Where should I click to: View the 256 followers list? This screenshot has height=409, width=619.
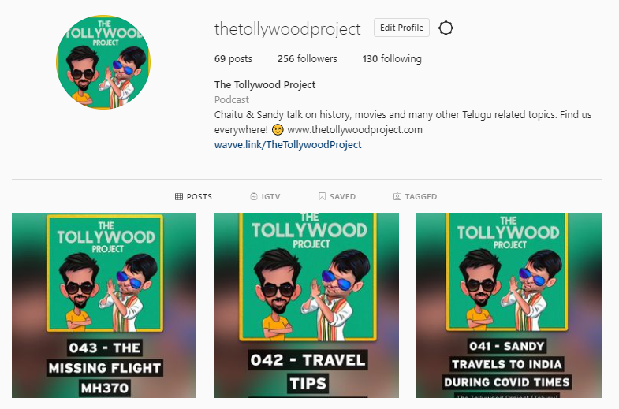[x=307, y=59]
